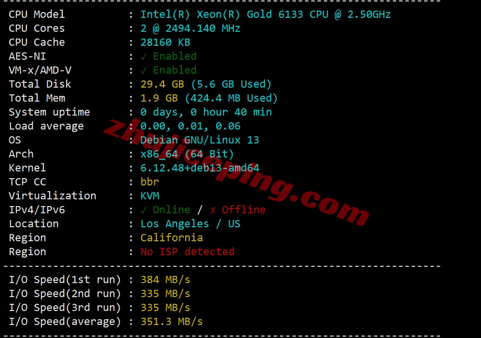
Task: Click the AES-NI green checkmark
Action: click(144, 57)
